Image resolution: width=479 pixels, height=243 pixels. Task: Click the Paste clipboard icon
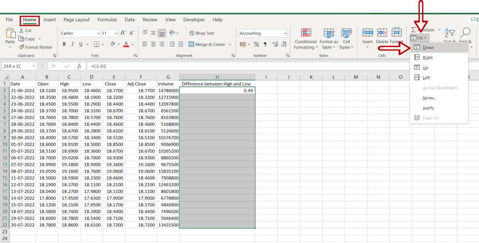tap(10, 33)
